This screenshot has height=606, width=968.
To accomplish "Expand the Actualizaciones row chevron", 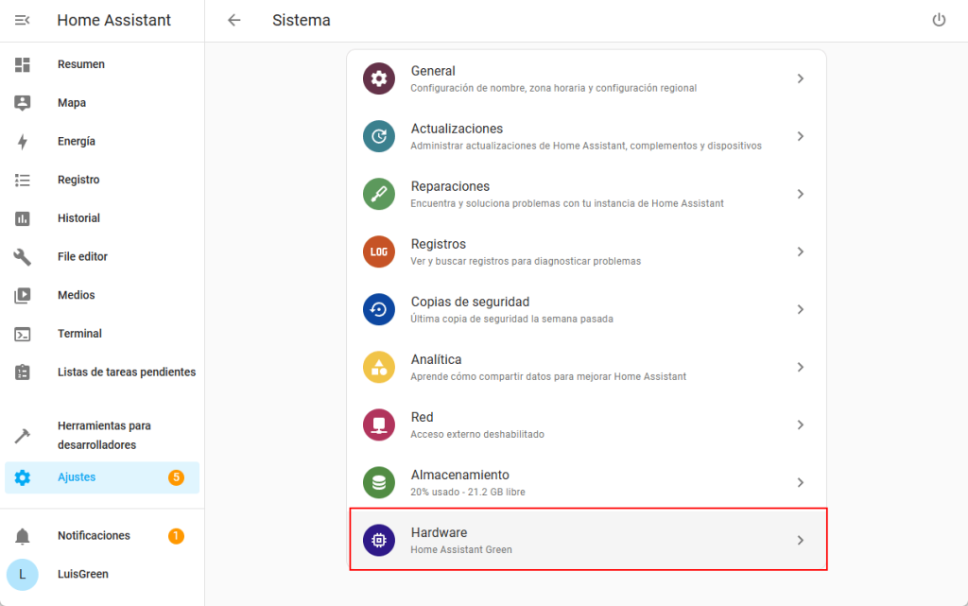I will [800, 136].
